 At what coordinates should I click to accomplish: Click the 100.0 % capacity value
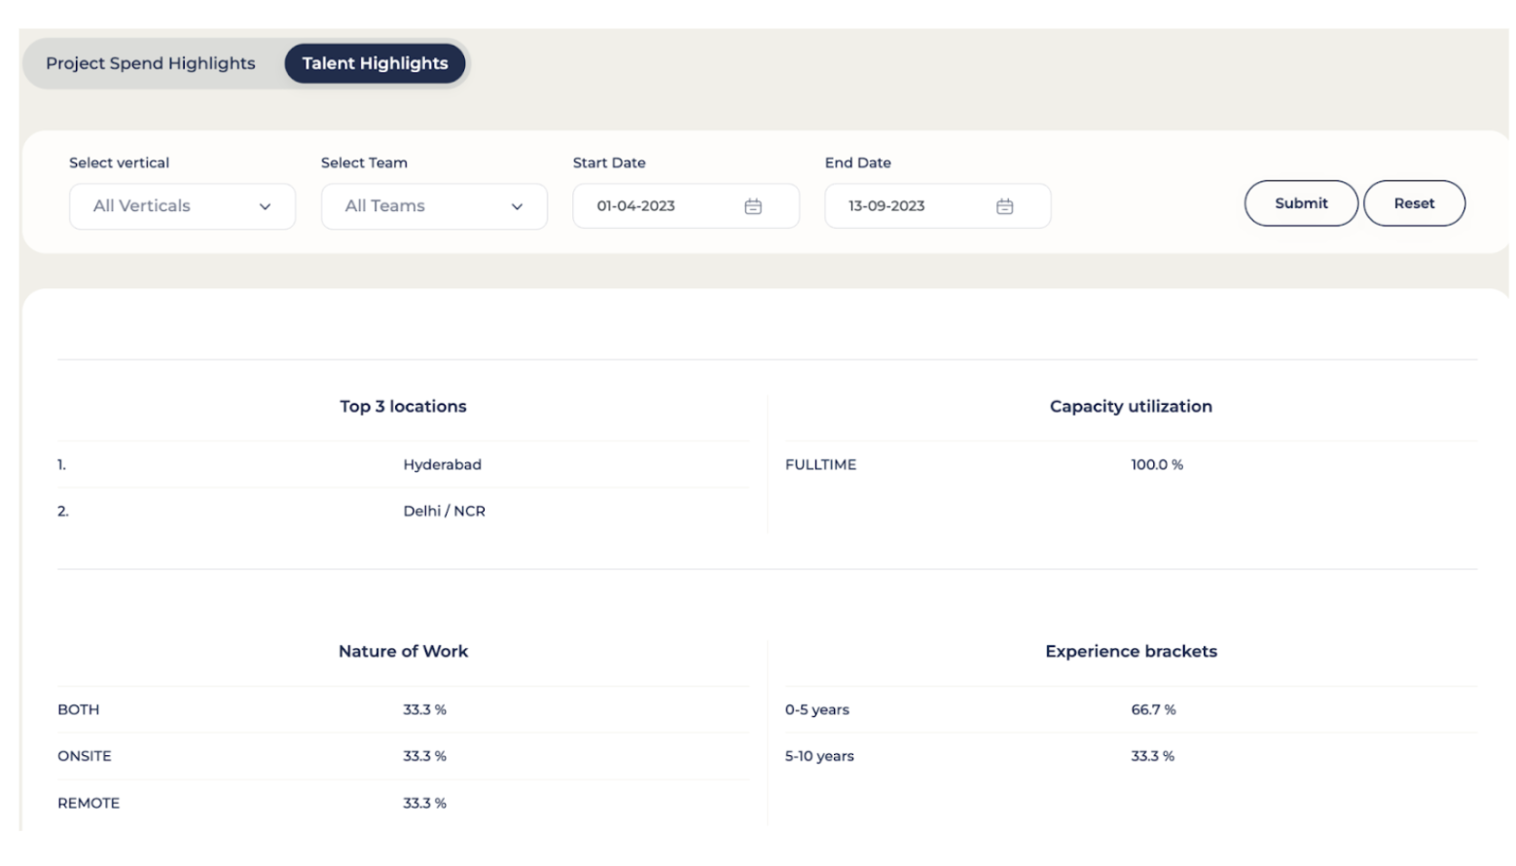click(x=1157, y=465)
